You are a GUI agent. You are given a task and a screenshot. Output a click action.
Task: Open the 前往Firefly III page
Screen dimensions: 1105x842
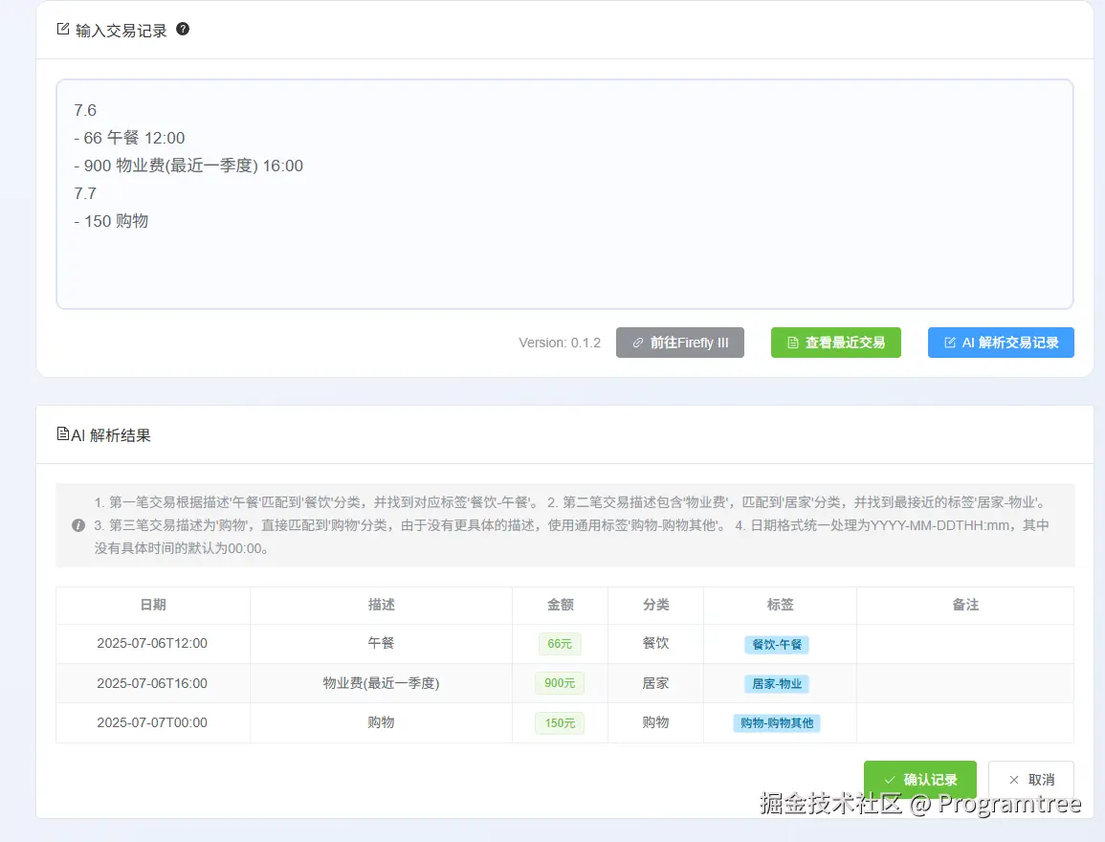(x=680, y=343)
